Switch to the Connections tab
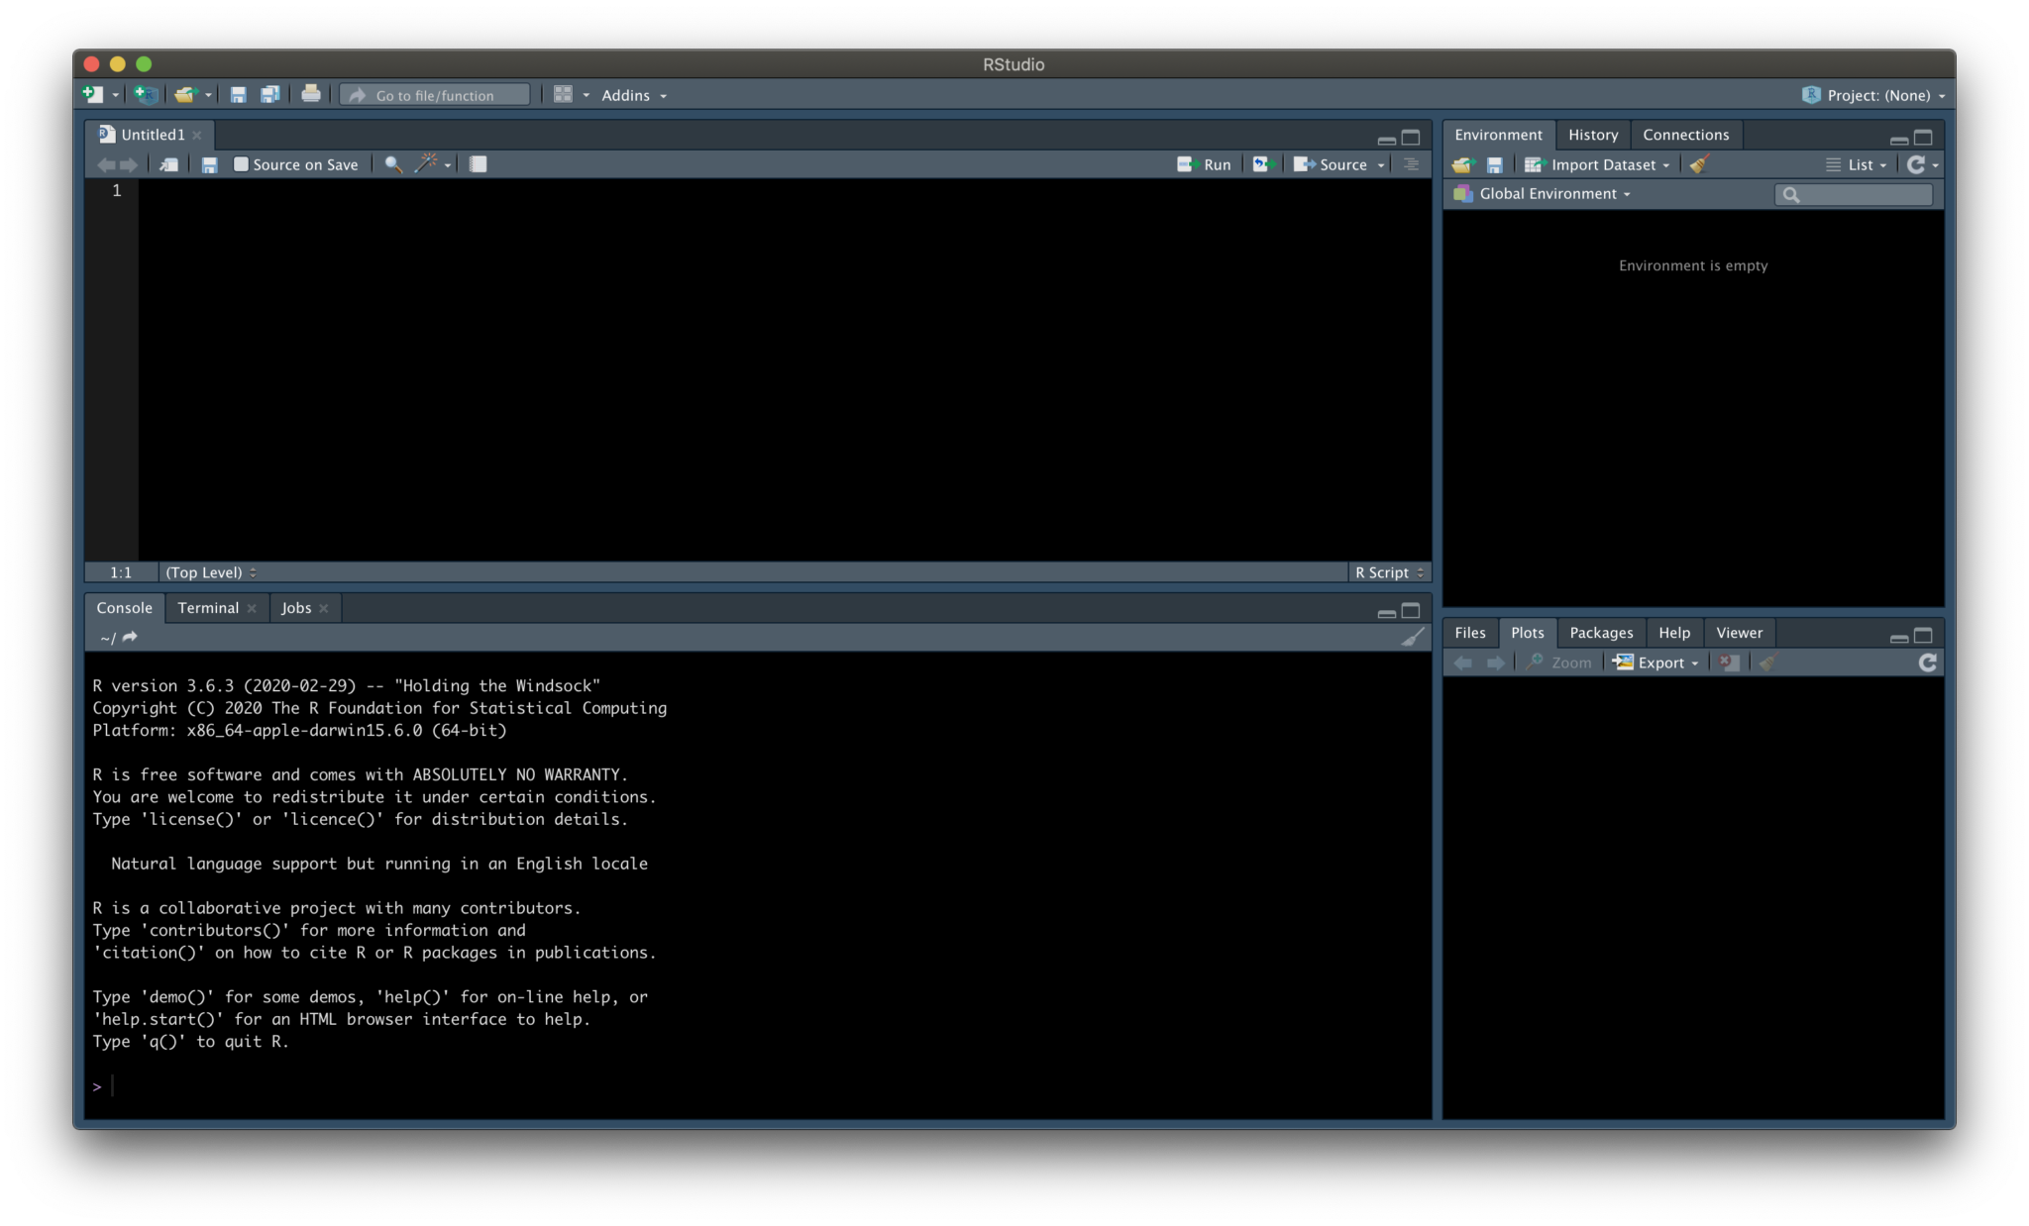 point(1685,135)
